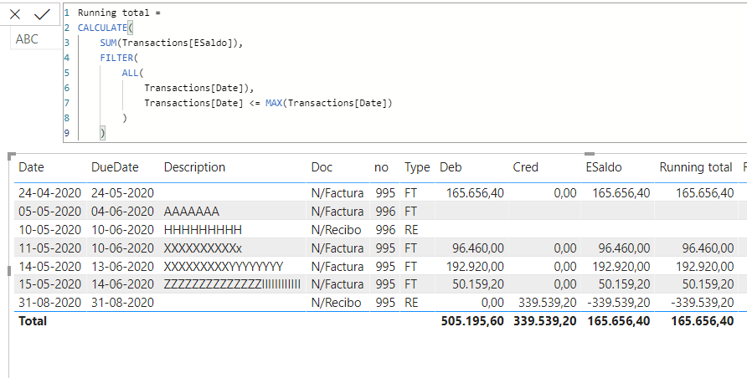Click the CALCULATE keyword in the formula
Image resolution: width=747 pixels, height=378 pixels.
102,28
